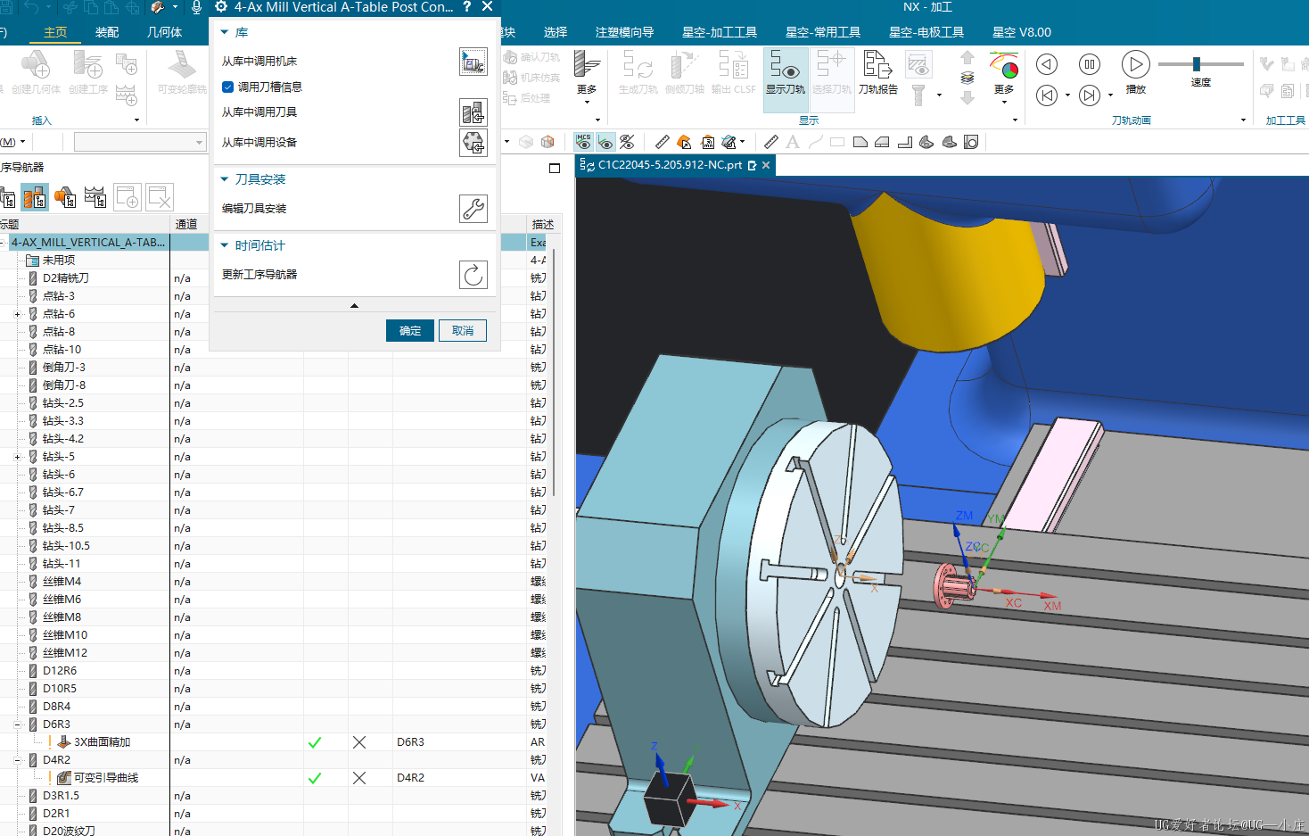Select the geometry view navigator icon
The width and height of the screenshot is (1309, 836).
[x=65, y=197]
